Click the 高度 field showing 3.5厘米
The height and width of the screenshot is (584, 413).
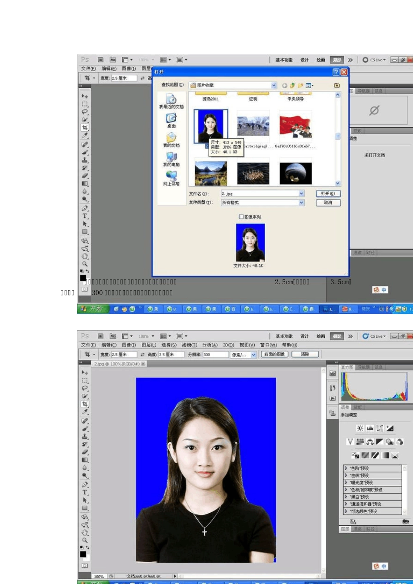coord(171,355)
